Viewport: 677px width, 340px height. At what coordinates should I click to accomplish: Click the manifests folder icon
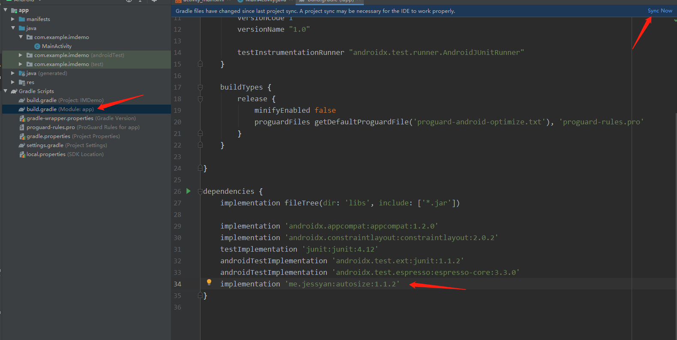22,19
